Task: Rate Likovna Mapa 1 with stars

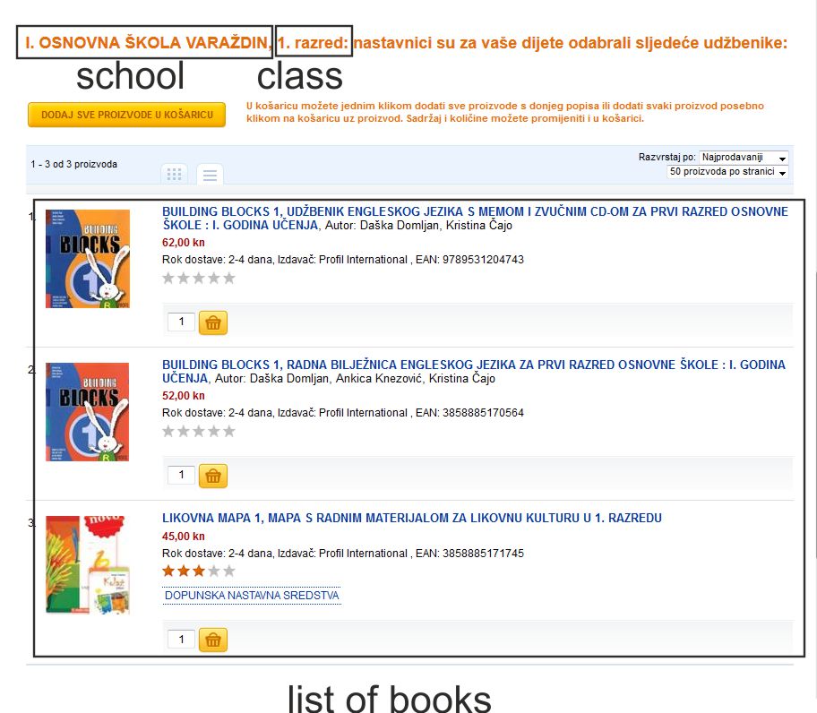Action: coord(199,571)
